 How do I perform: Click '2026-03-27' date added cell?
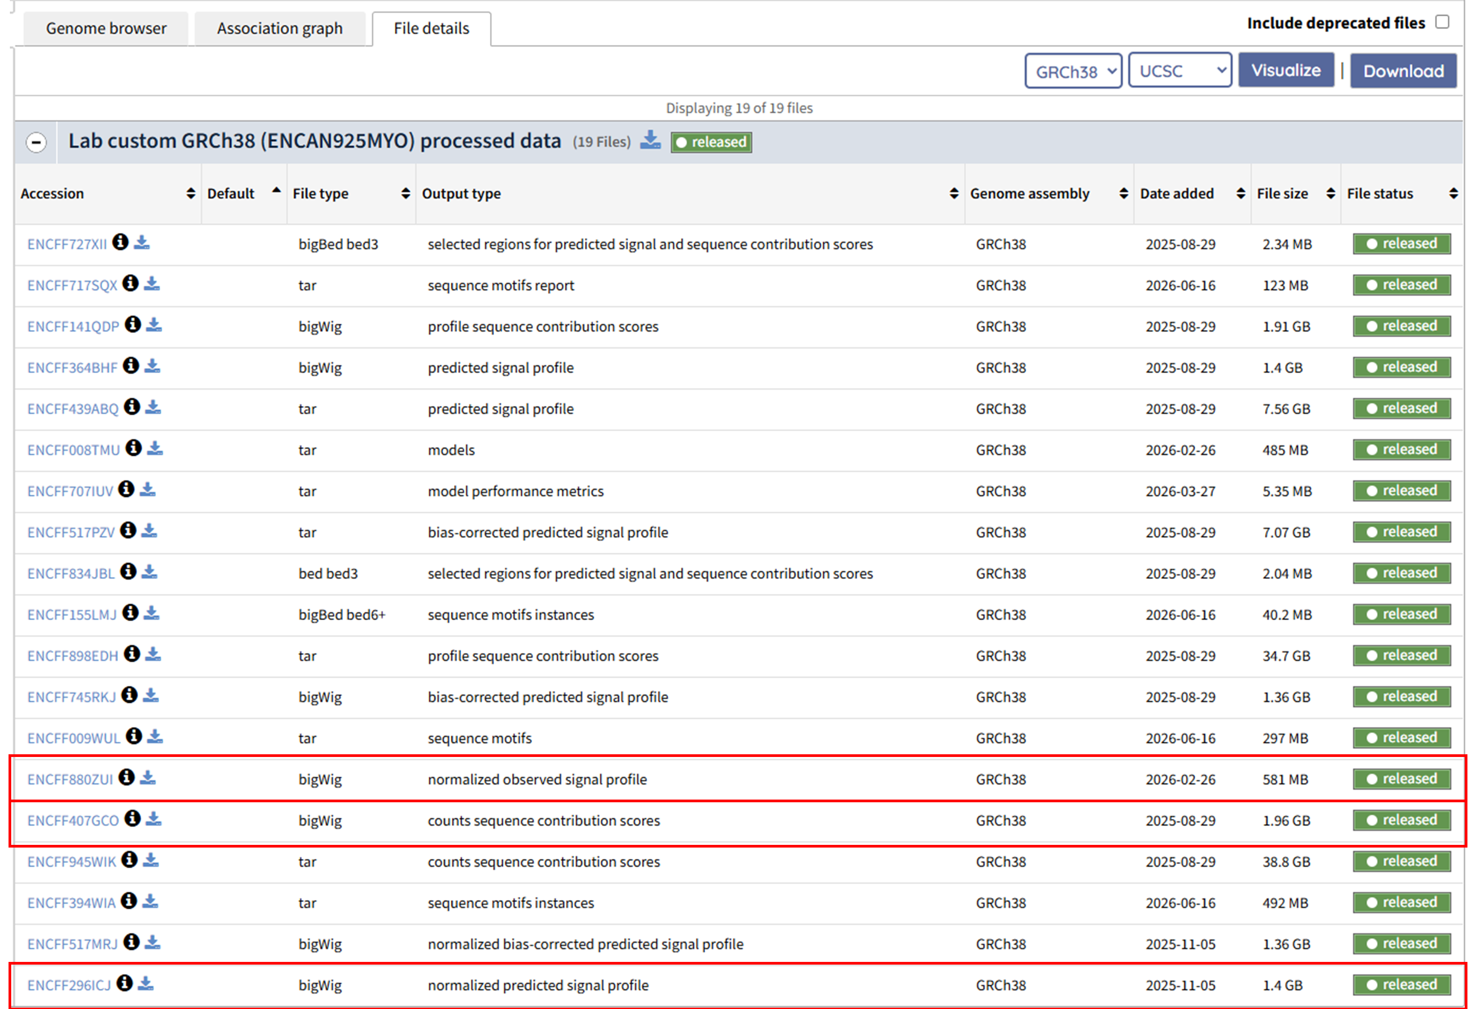click(x=1180, y=491)
